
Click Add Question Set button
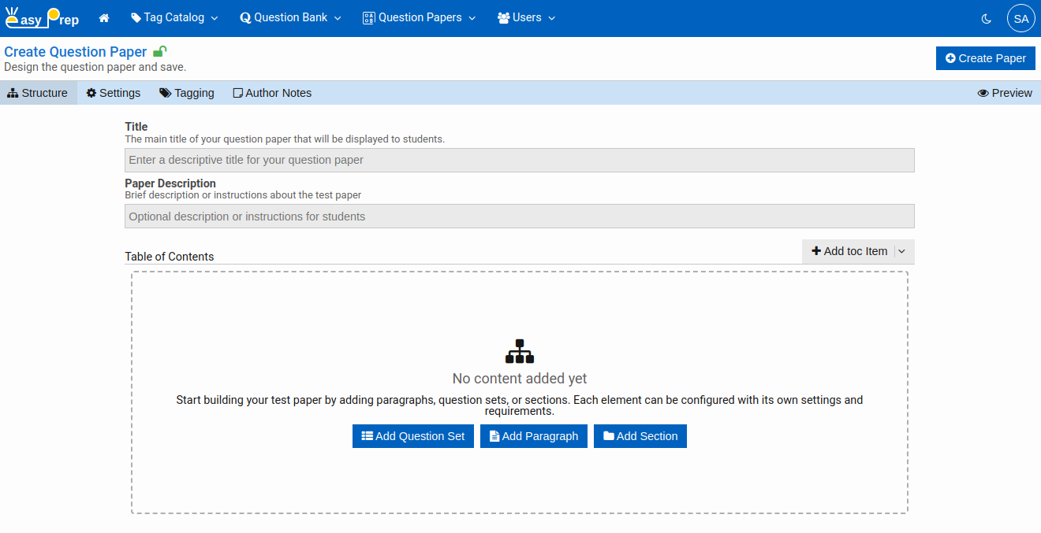pos(413,436)
